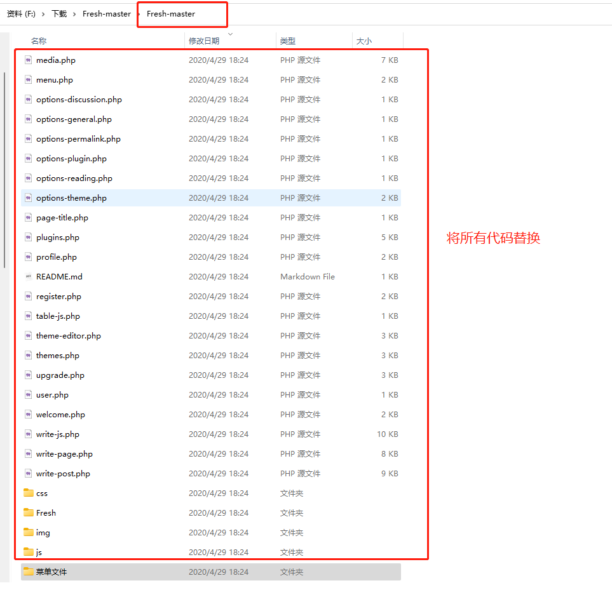Viewport: 612px width, 590px height.
Task: Select file name menu.php
Action: 55,80
